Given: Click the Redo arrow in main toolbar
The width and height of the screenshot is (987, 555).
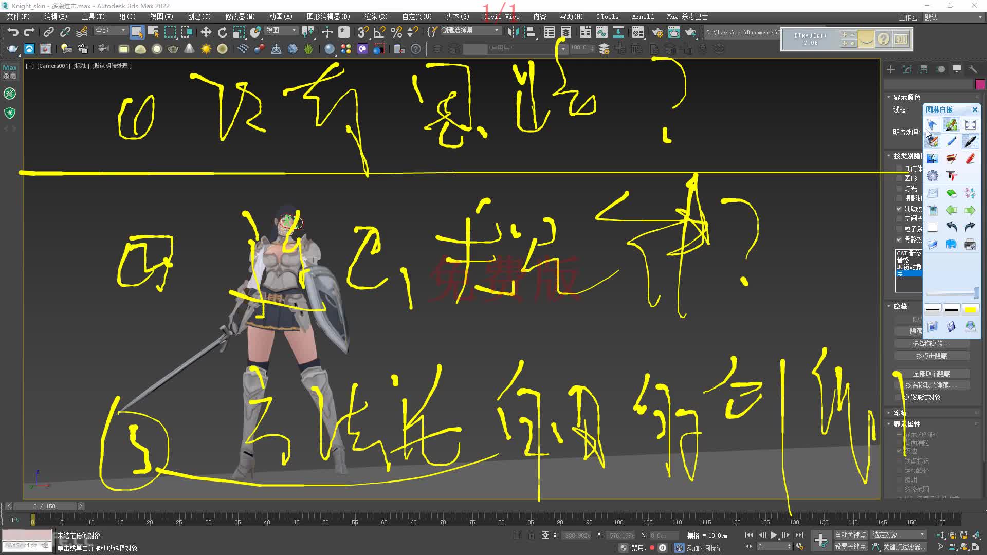Looking at the screenshot, I should [29, 32].
